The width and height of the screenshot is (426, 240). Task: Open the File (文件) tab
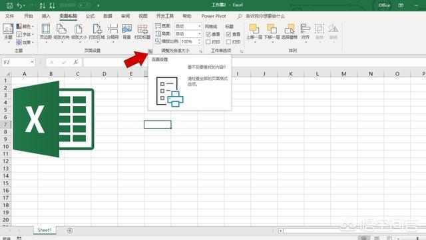coord(9,16)
